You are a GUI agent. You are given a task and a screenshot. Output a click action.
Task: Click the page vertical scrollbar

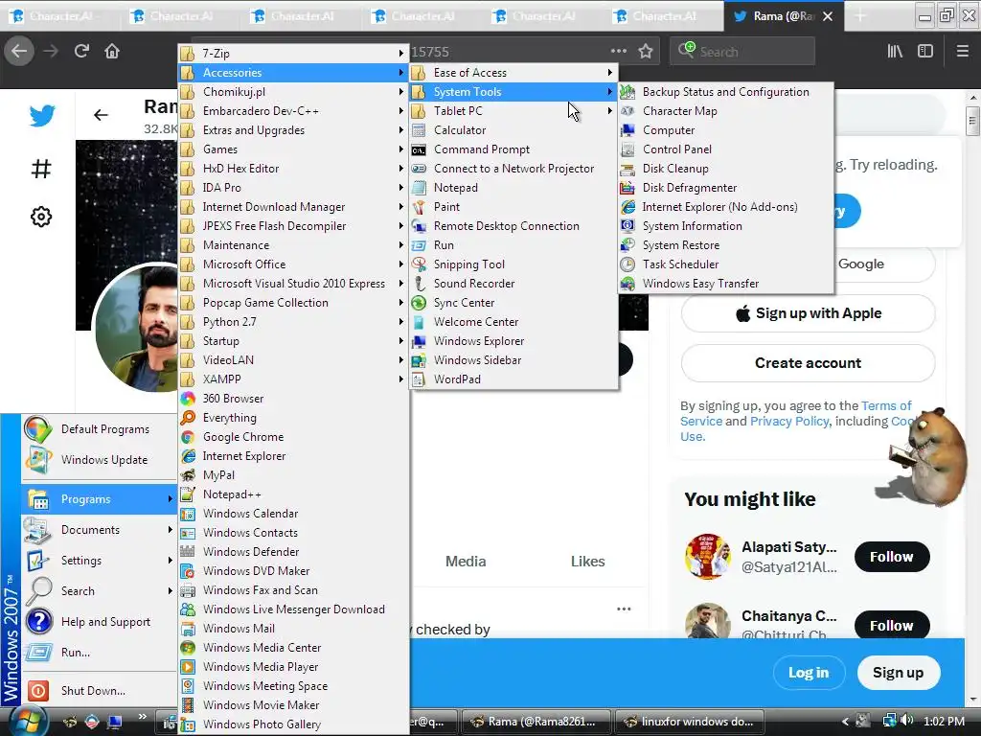tap(972, 122)
